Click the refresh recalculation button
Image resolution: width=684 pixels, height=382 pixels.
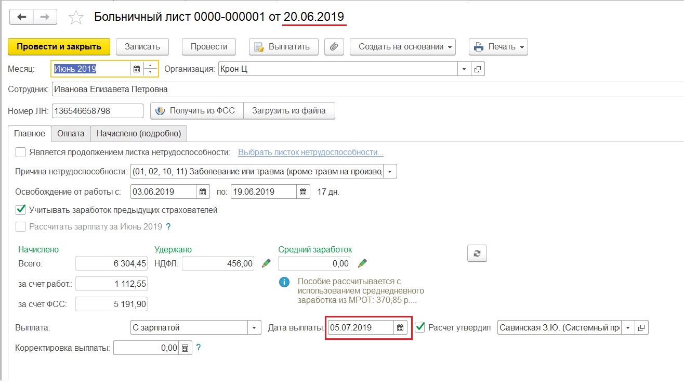[477, 253]
